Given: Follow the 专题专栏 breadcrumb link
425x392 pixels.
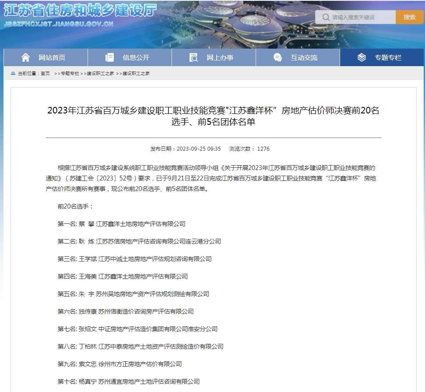Looking at the screenshot, I should [x=70, y=73].
